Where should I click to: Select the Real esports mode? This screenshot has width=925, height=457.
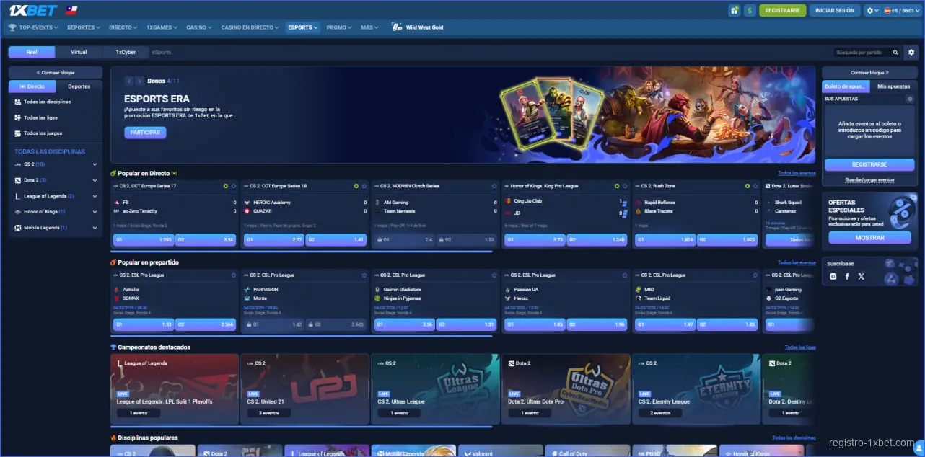point(32,52)
